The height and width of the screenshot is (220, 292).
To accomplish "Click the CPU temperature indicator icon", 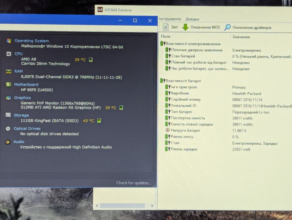I will point(91,59).
